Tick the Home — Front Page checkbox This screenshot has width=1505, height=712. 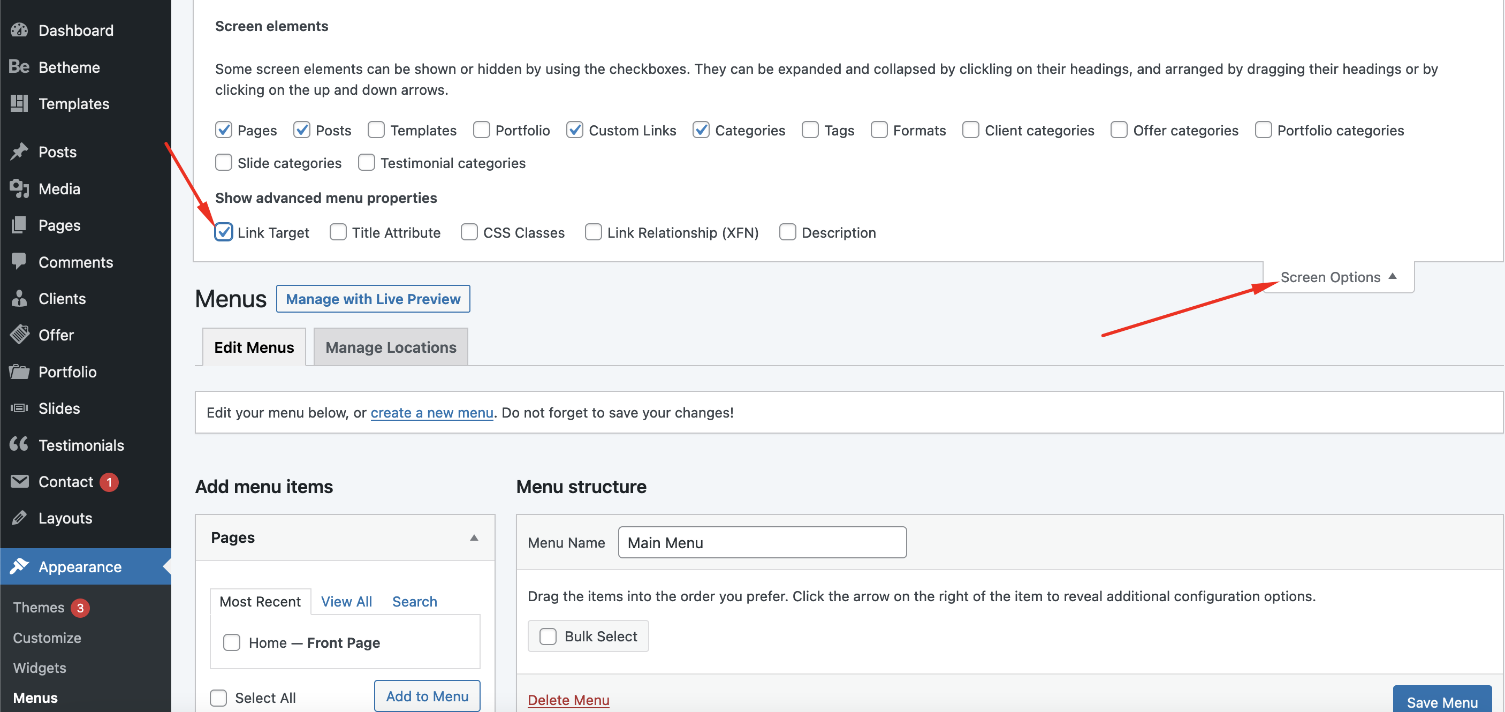[x=232, y=642]
